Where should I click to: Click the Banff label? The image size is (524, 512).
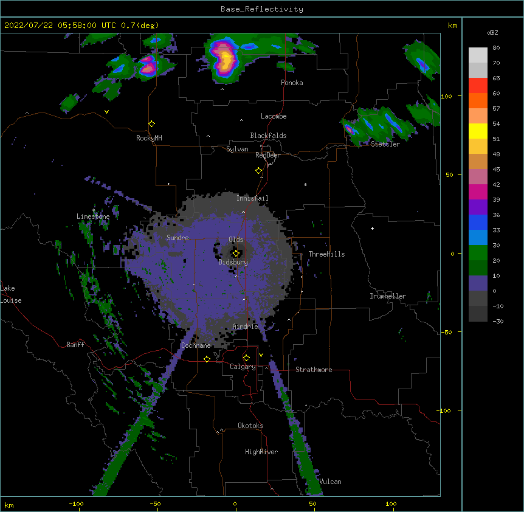75,345
